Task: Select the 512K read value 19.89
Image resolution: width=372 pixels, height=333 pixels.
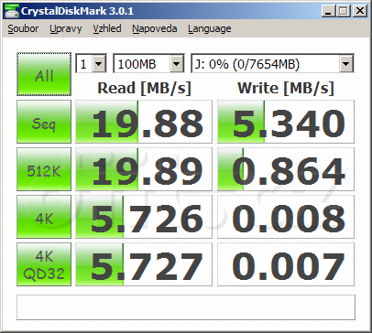Action: point(144,169)
